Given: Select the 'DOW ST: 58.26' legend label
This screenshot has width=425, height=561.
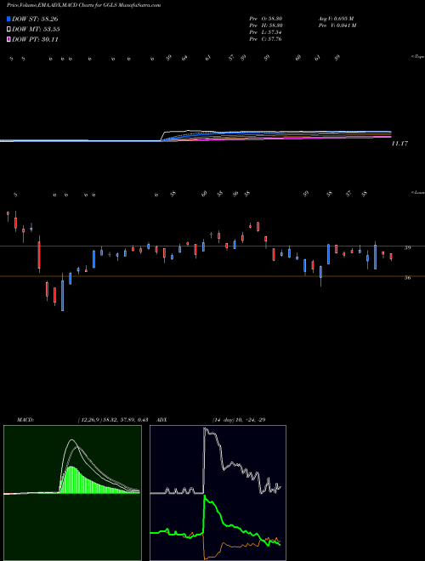Looking at the screenshot, I should point(35,19).
